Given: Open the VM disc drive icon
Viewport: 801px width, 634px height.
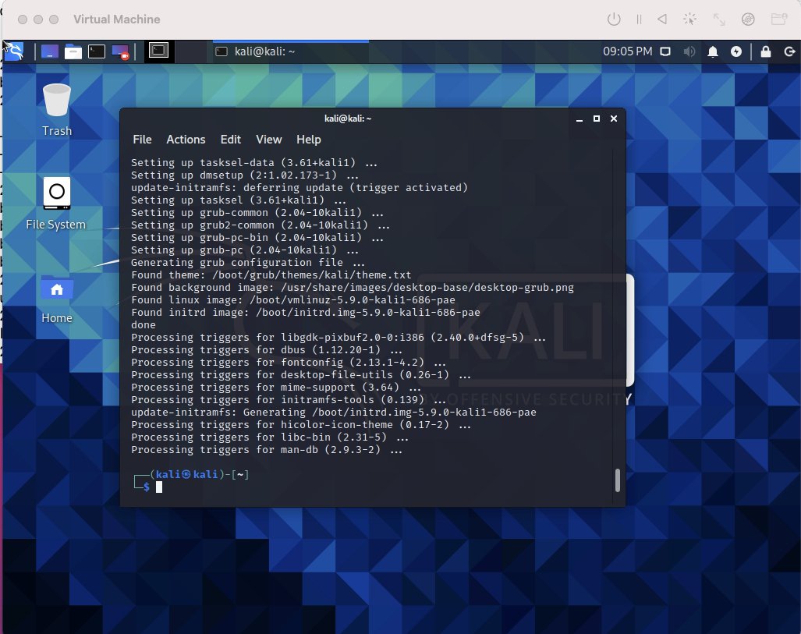Looking at the screenshot, I should 748,19.
